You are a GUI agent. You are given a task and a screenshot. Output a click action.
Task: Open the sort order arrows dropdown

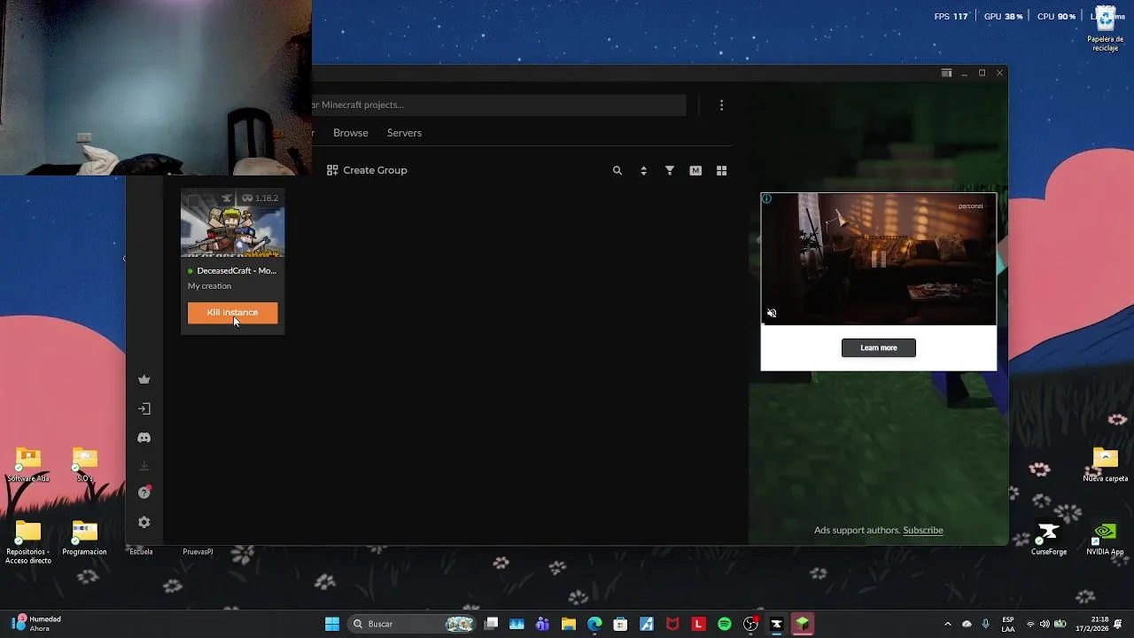(643, 170)
